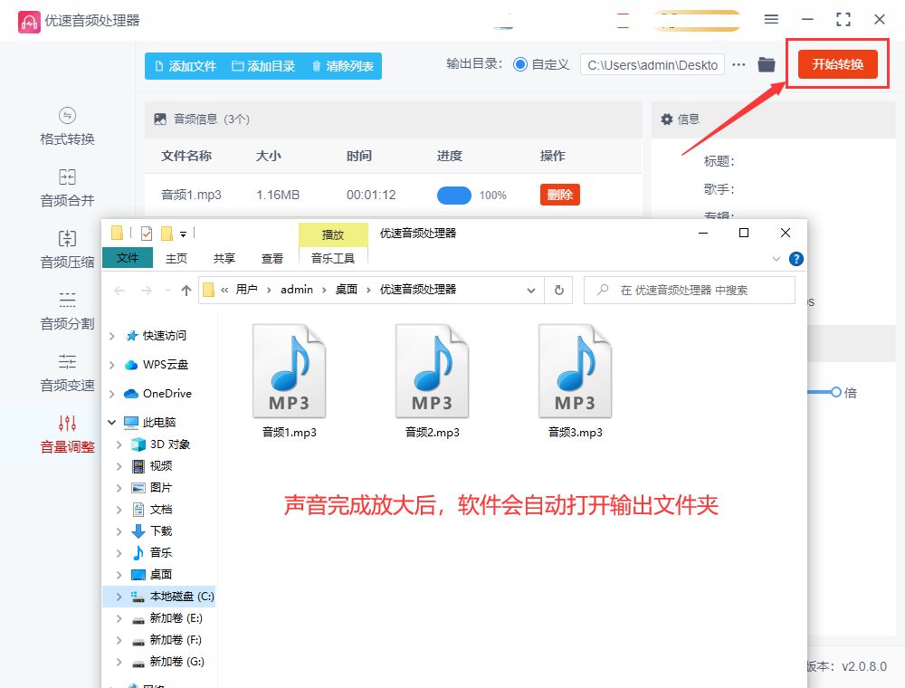Select 音乐 in the navigation tree
This screenshot has height=688, width=905.
click(161, 553)
